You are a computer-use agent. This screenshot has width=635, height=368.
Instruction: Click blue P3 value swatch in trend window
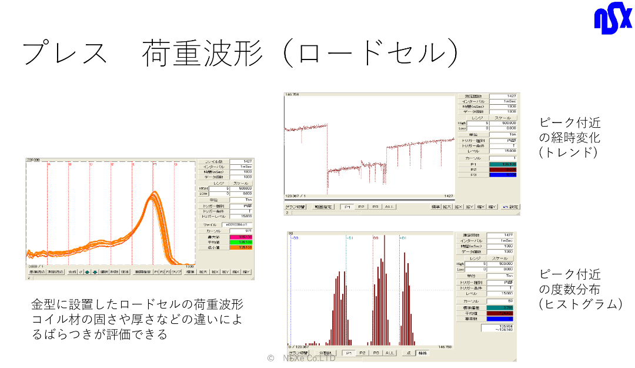(x=503, y=175)
